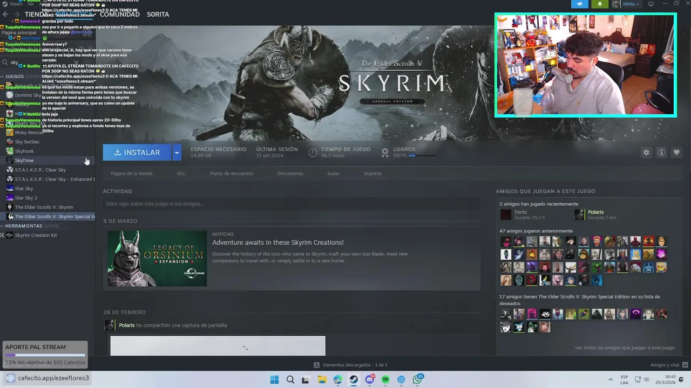Open Amigos y chat panel
Image resolution: width=691 pixels, height=388 pixels.
(668, 365)
